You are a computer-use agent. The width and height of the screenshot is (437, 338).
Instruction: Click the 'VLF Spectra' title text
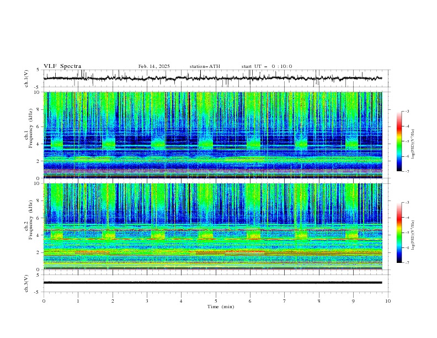pos(62,66)
